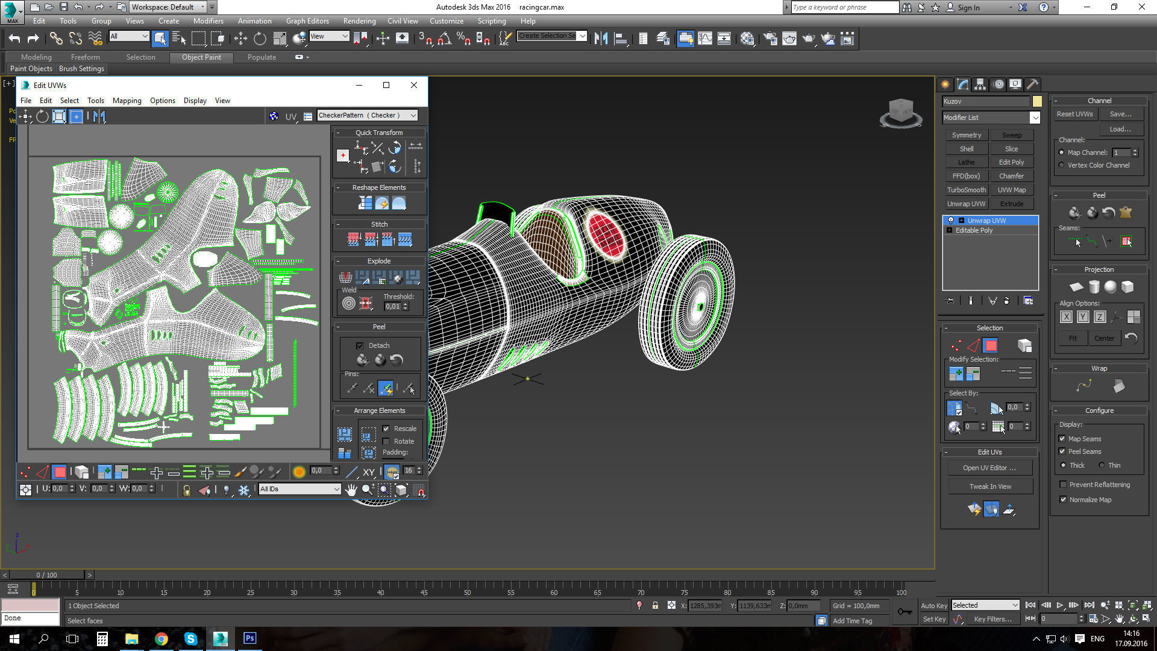Switch to the Freeform ribbon tab
Image resolution: width=1157 pixels, height=651 pixels.
tap(85, 57)
